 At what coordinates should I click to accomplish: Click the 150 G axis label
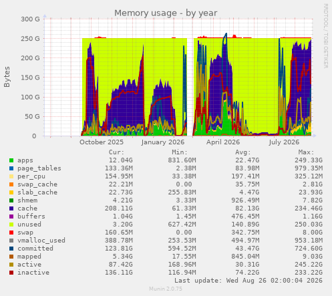pos(30,78)
